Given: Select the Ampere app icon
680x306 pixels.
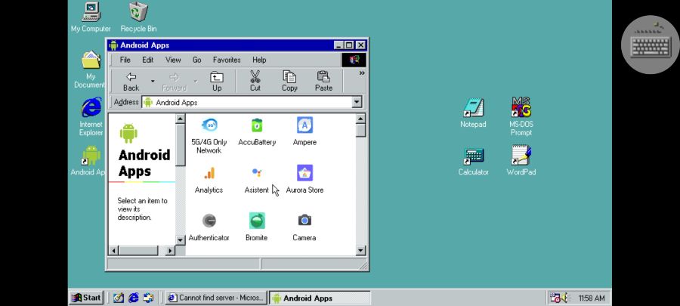Looking at the screenshot, I should coord(304,125).
